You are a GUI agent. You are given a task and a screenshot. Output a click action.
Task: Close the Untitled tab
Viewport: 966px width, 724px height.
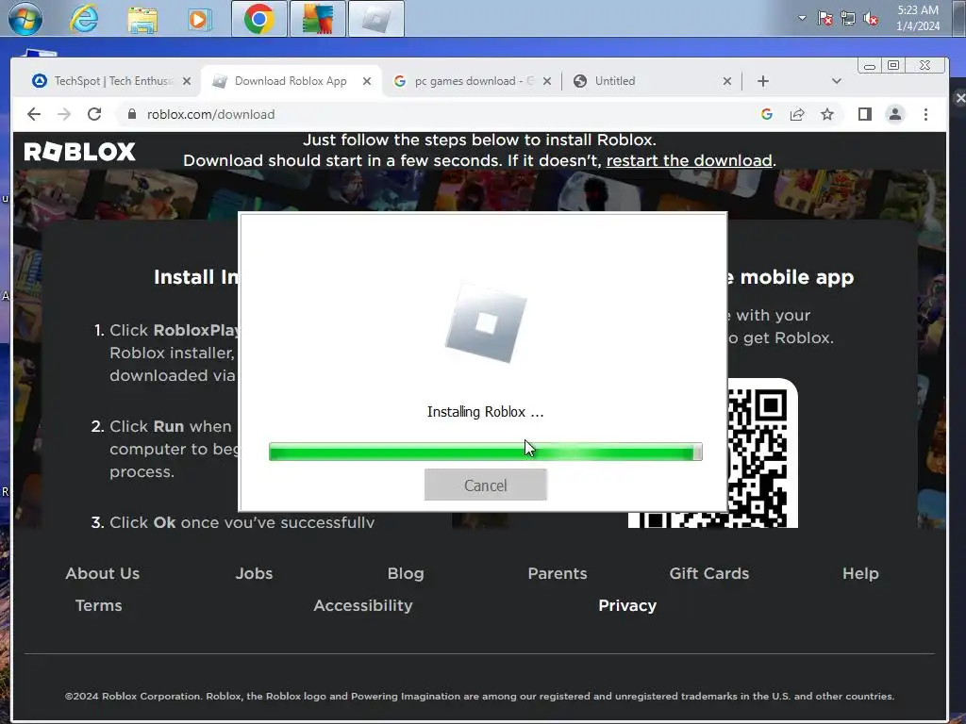[x=727, y=81]
